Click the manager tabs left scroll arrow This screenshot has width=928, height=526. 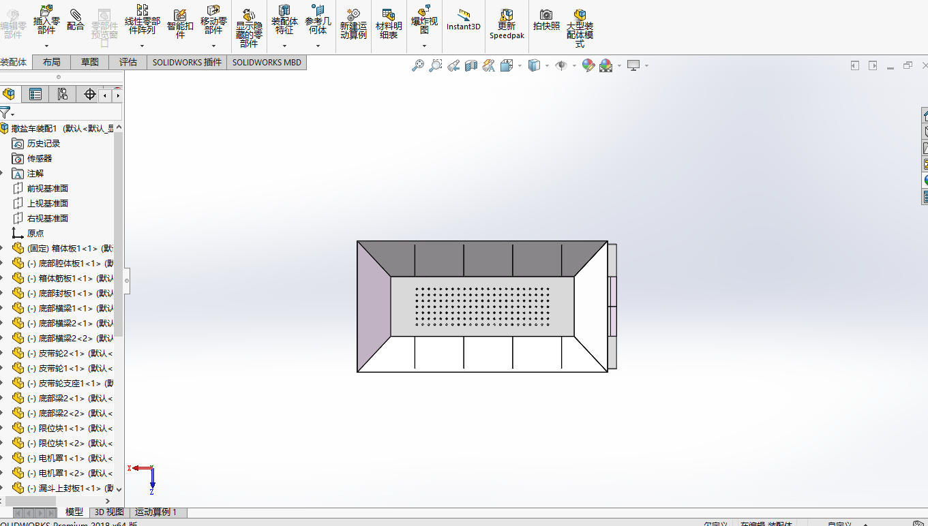pyautogui.click(x=106, y=96)
